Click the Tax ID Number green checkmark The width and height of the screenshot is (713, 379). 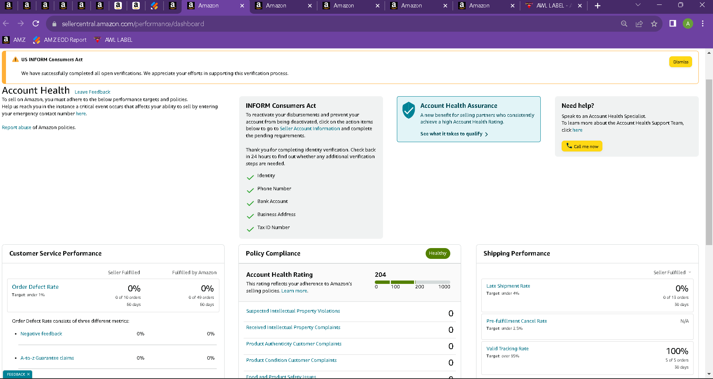click(250, 229)
